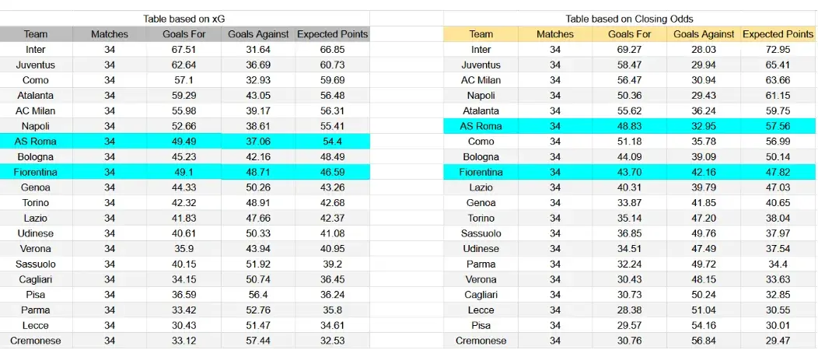Select the 'Table based on xG' title cell
This screenshot has width=818, height=350.
(185, 19)
